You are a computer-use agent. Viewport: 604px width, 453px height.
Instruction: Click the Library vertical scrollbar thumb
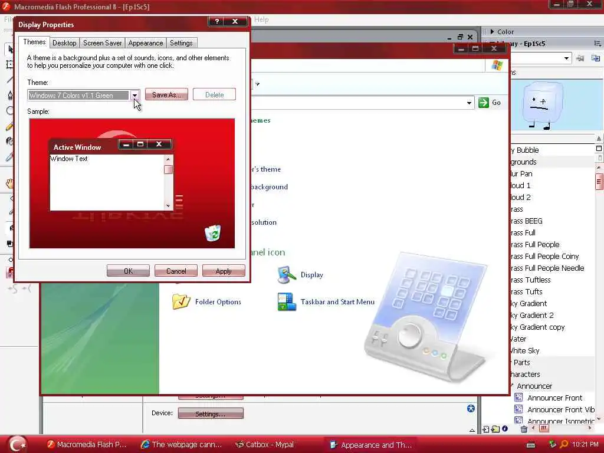(x=599, y=182)
